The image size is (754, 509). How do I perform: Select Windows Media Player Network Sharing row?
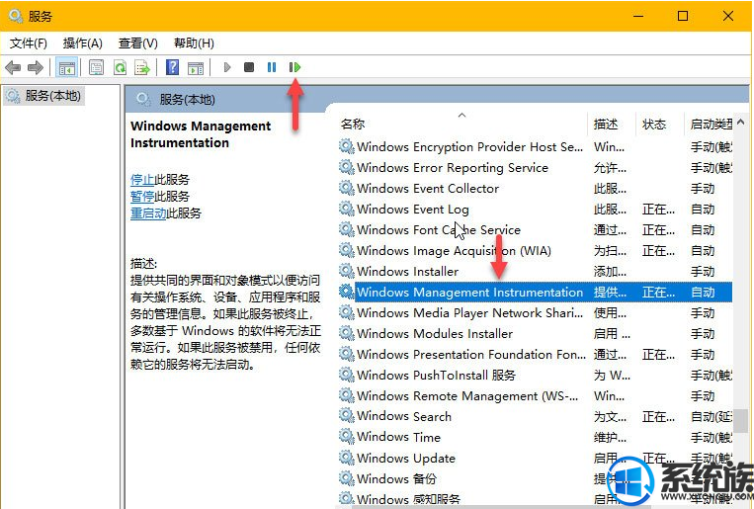[x=536, y=312]
